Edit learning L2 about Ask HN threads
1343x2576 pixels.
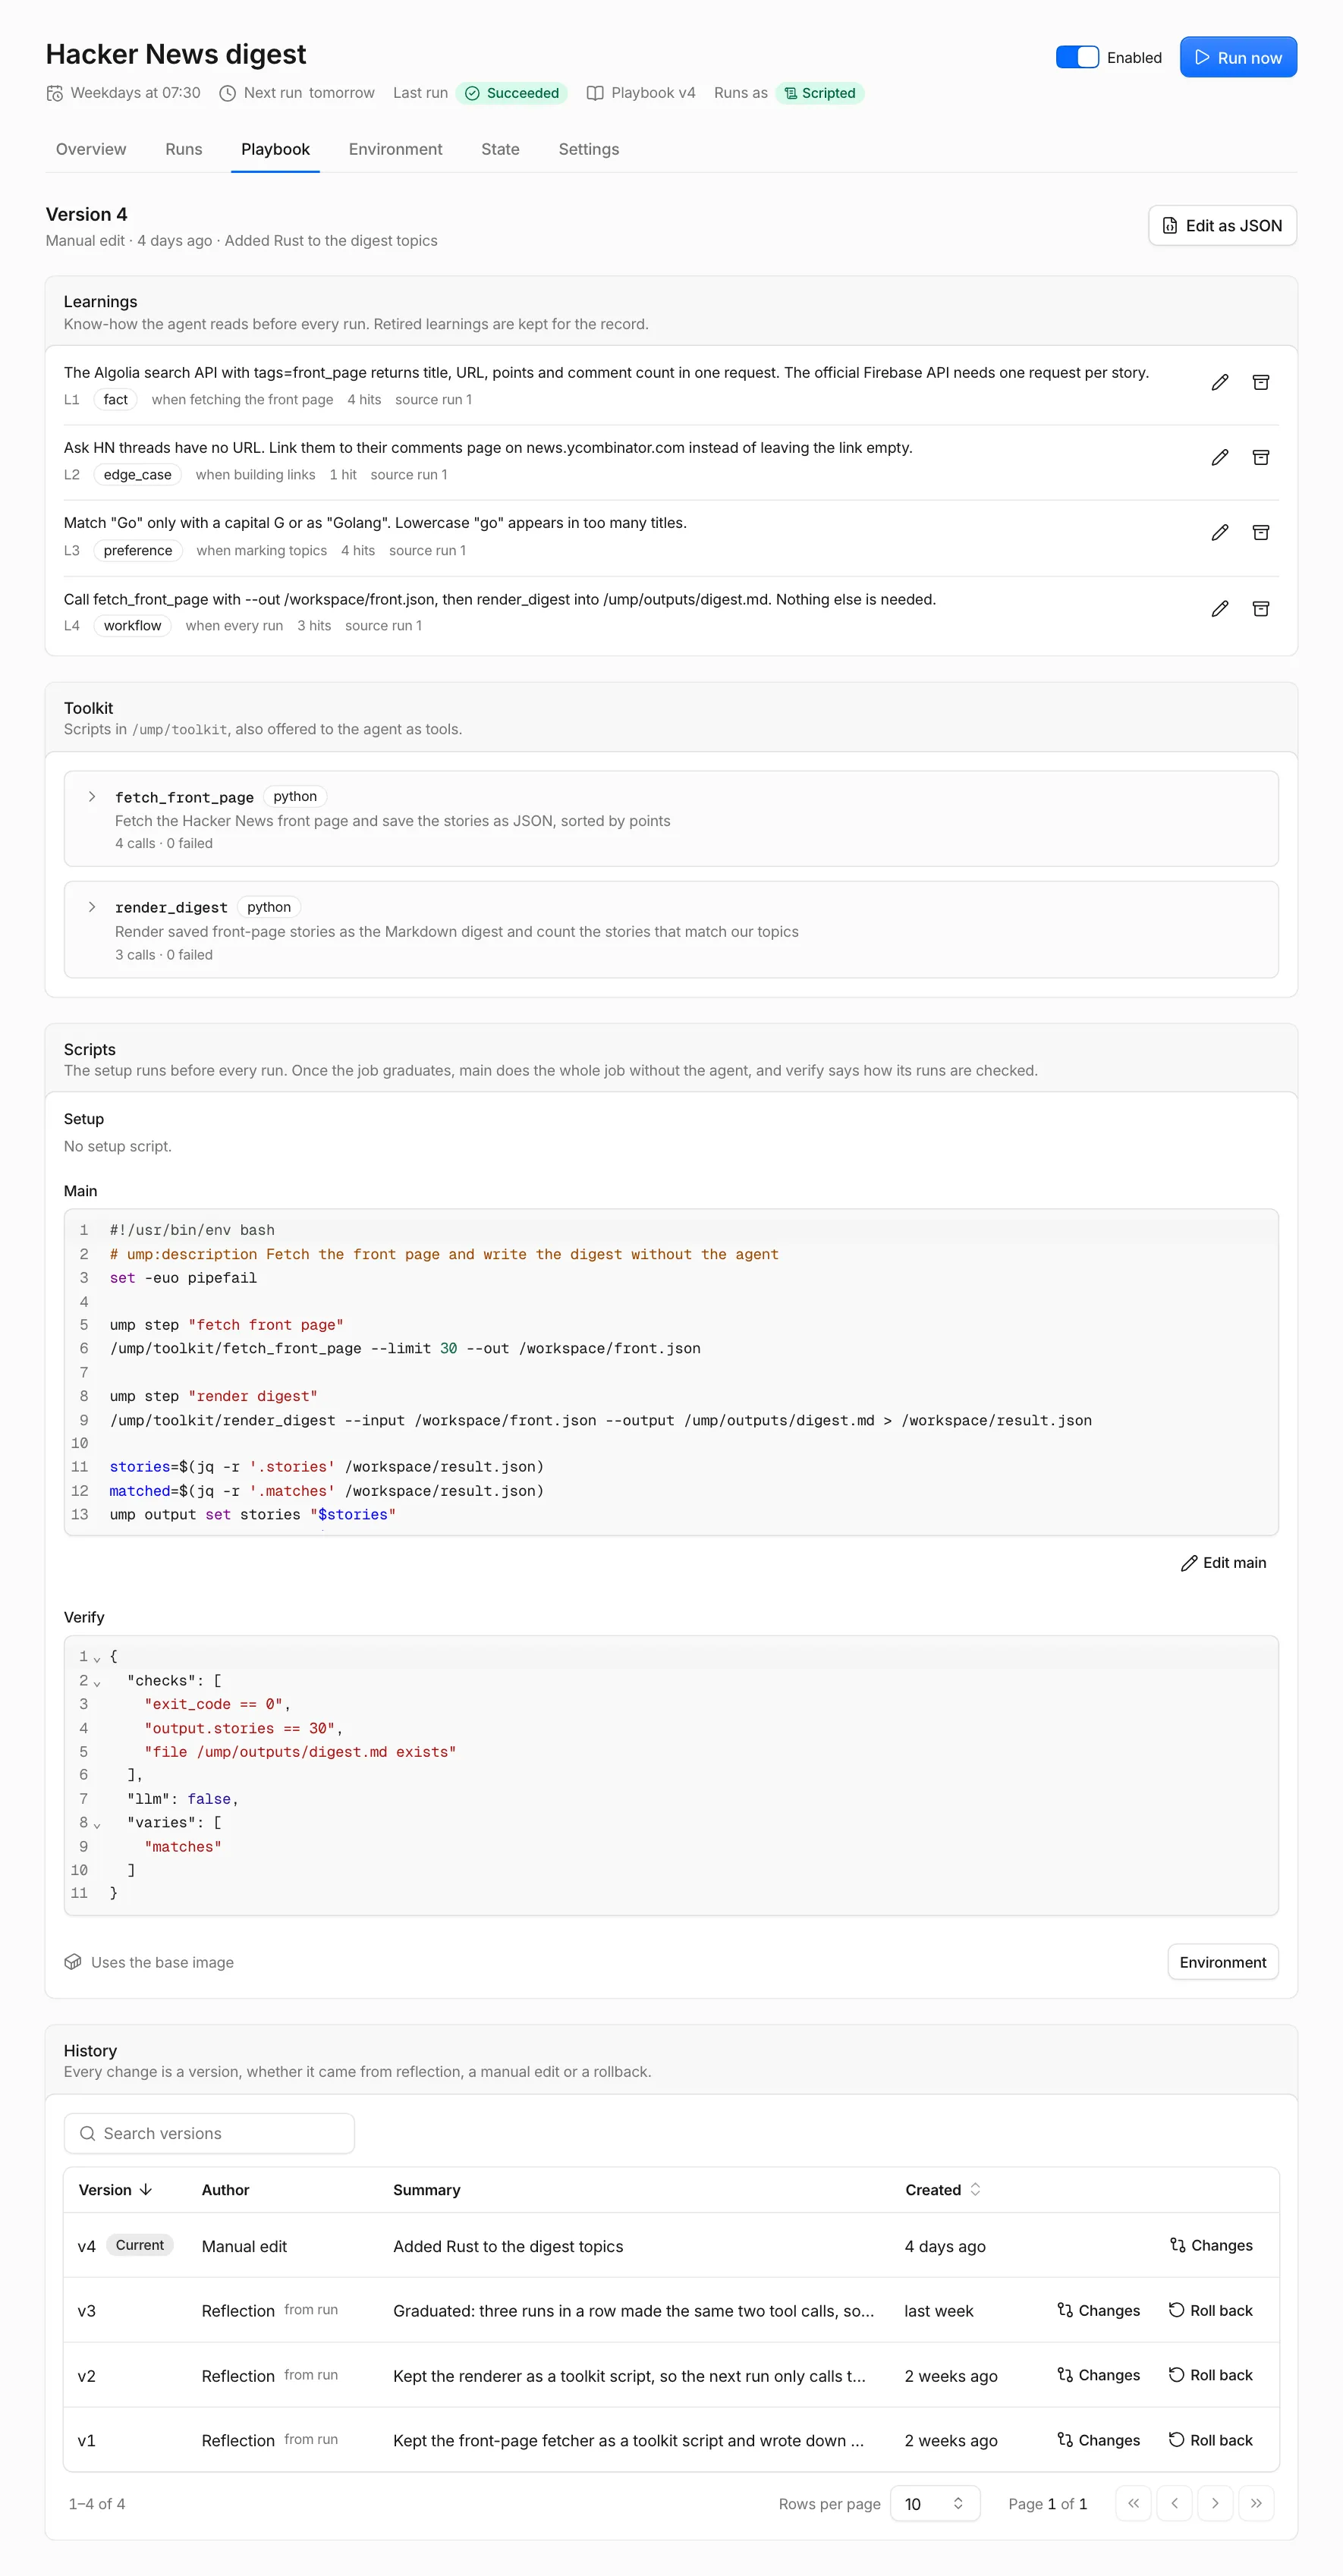[1219, 457]
